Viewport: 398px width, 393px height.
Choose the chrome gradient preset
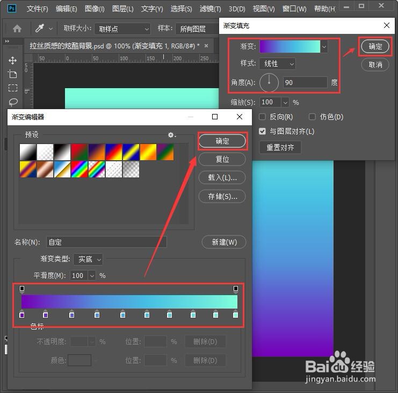[x=62, y=169]
